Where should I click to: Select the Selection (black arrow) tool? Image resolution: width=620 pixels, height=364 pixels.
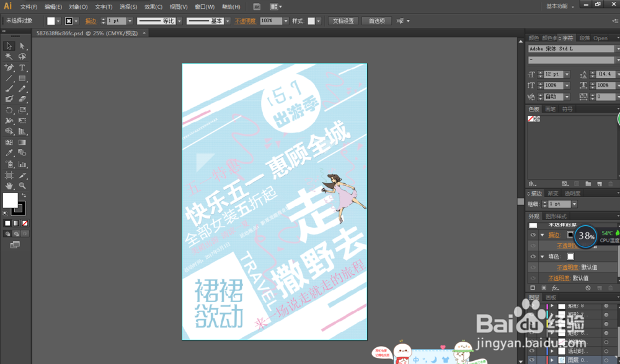(9, 46)
